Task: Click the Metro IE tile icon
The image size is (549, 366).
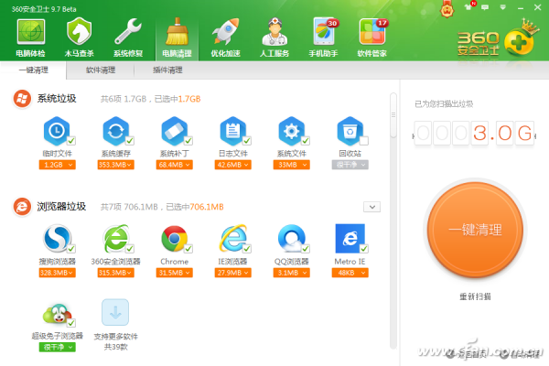Action: point(350,239)
